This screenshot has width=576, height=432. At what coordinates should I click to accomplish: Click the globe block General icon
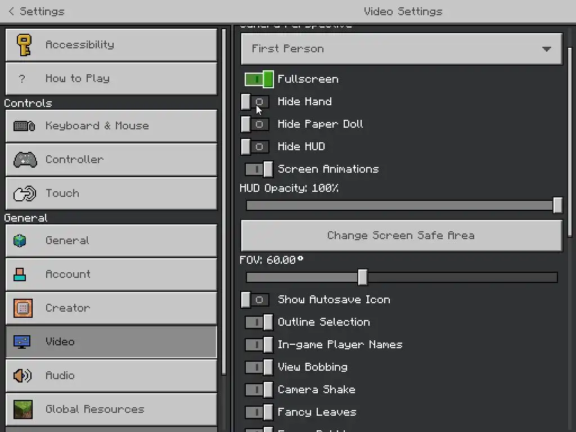click(20, 241)
